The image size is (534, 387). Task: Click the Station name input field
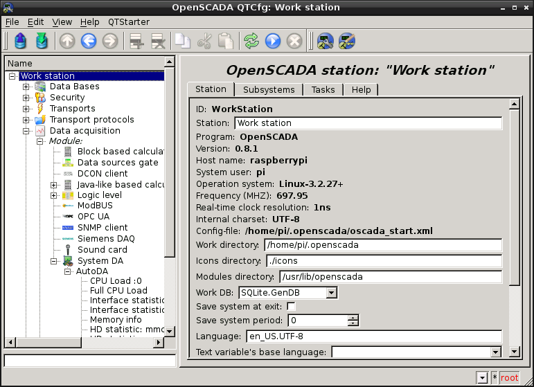[368, 123]
